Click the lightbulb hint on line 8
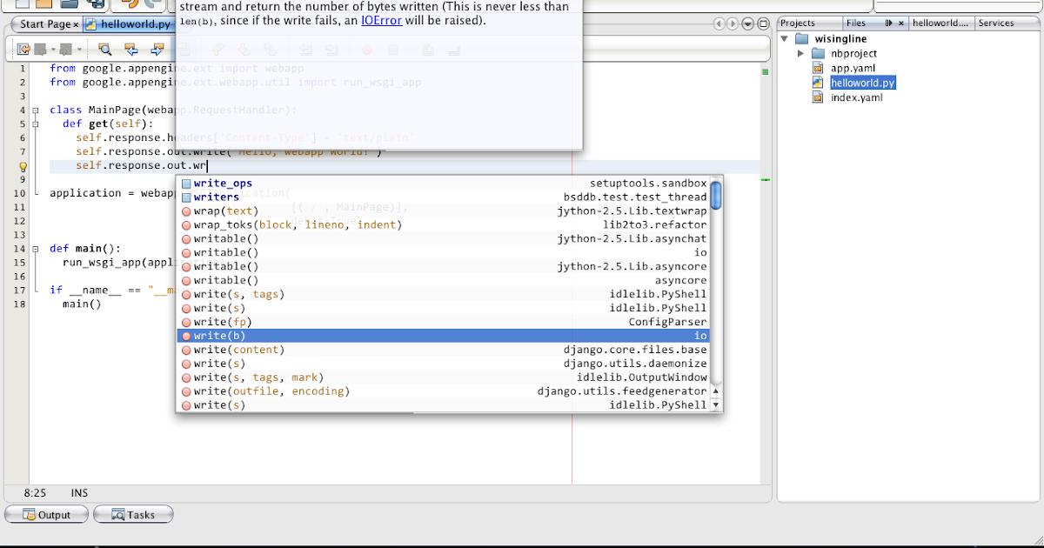The width and height of the screenshot is (1044, 548). pyautogui.click(x=23, y=165)
